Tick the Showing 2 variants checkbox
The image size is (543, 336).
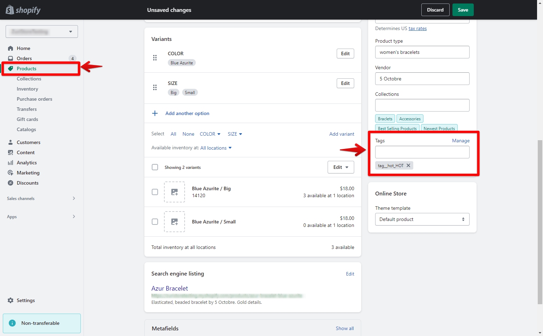point(155,167)
